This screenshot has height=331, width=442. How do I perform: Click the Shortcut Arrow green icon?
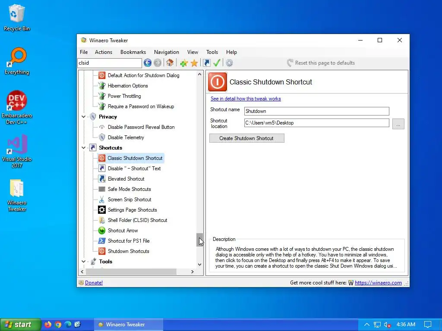coord(102,231)
